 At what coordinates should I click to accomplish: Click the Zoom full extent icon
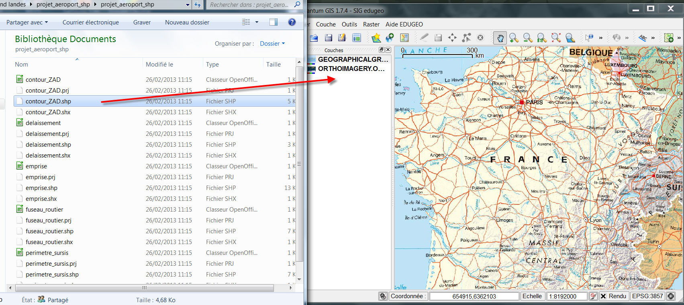(x=556, y=38)
